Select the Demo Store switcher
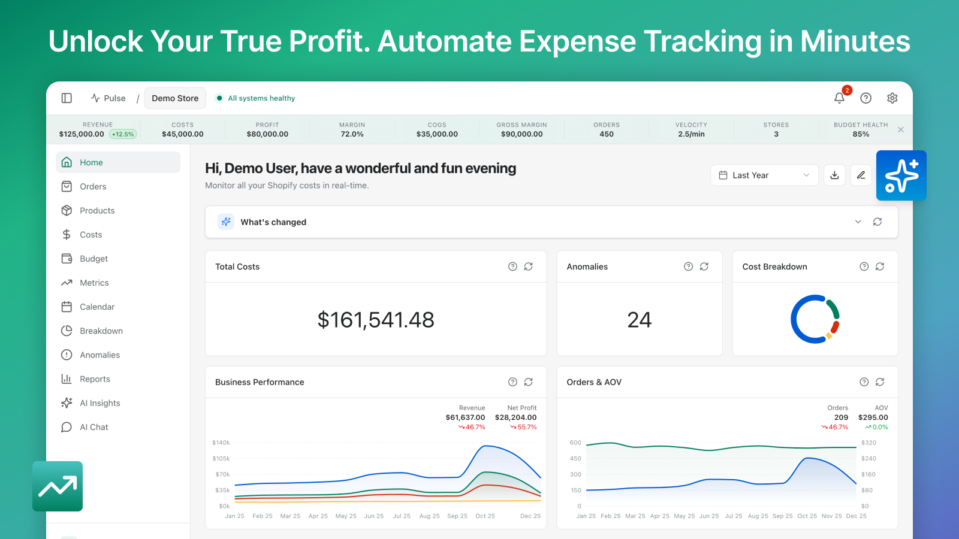Screen dimensions: 959x539 click(x=175, y=98)
